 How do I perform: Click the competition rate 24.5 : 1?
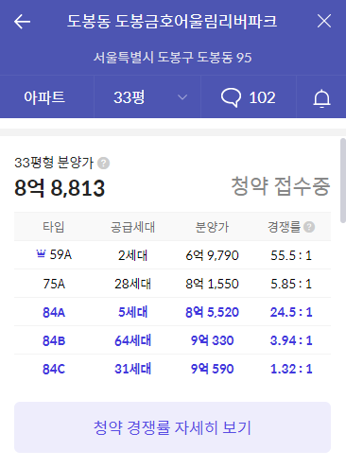pyautogui.click(x=291, y=312)
